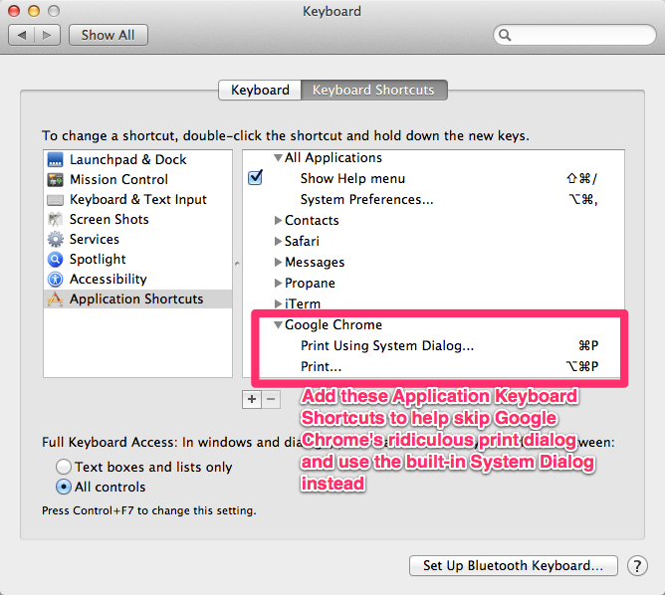
Task: Click the Screen Shots icon
Action: point(55,220)
